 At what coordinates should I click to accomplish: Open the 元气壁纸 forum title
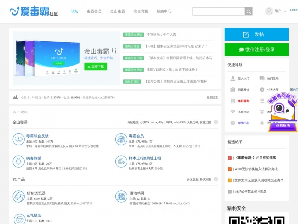pyautogui.click(x=34, y=215)
